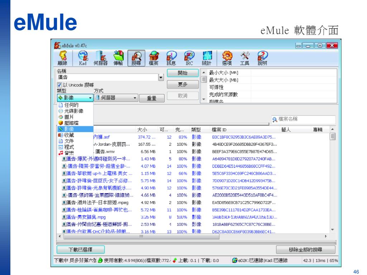
Task: Sort results by 大小 column header
Action: point(146,130)
